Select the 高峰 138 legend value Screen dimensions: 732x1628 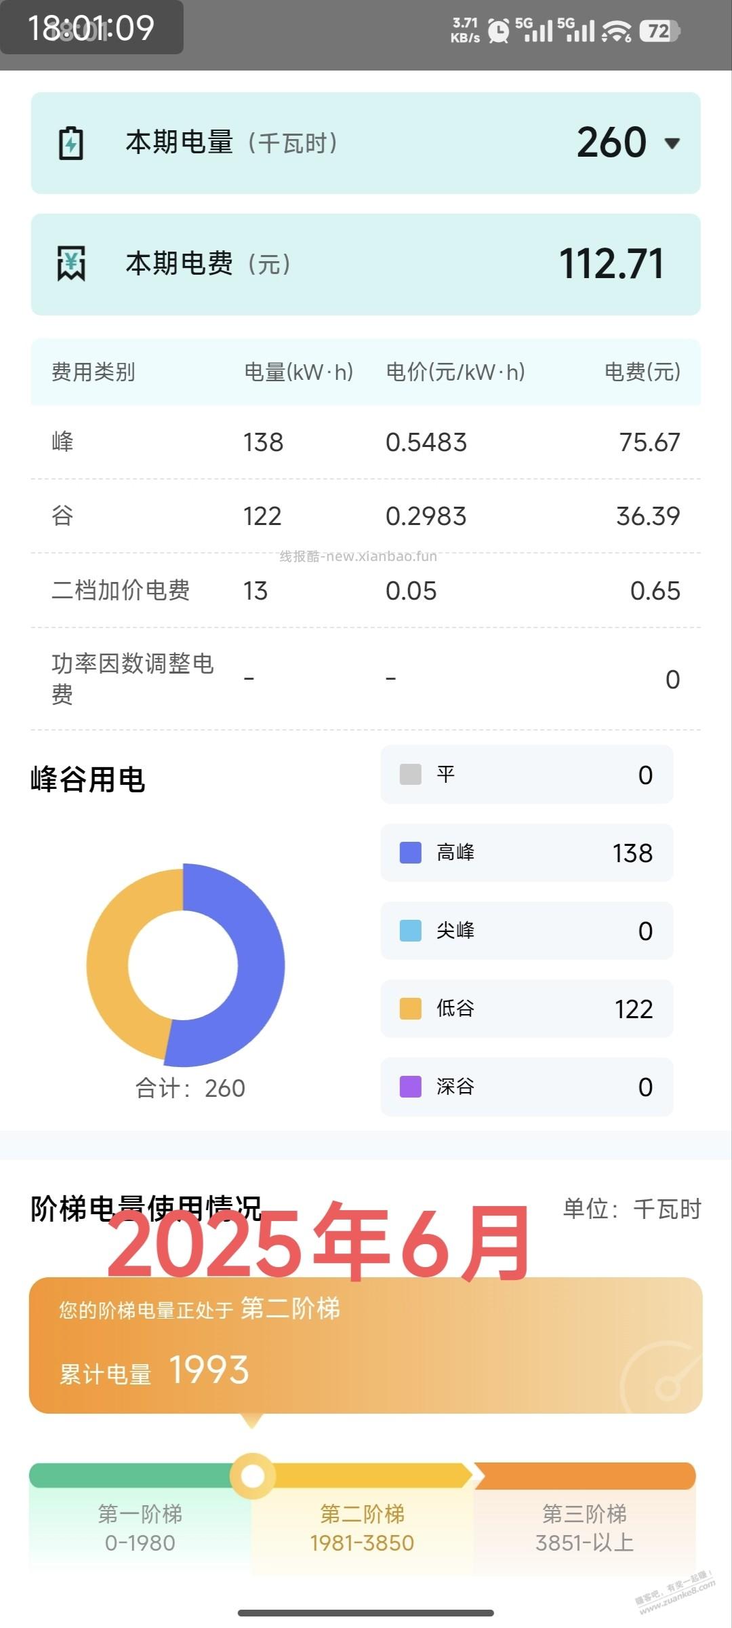tap(632, 853)
